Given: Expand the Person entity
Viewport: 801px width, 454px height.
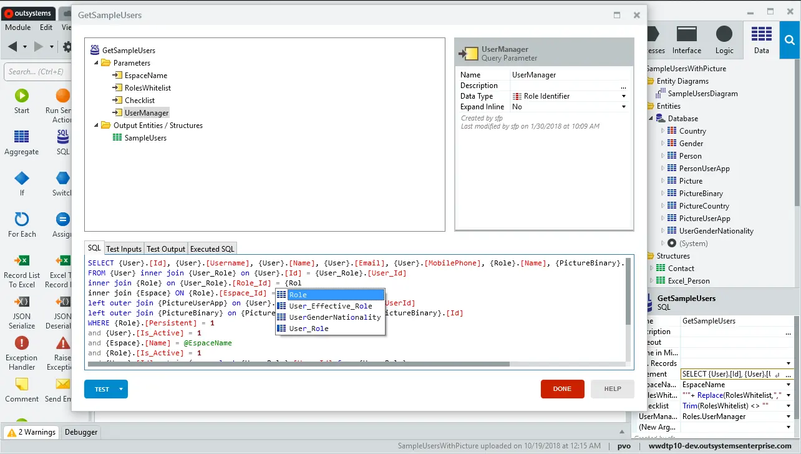Looking at the screenshot, I should click(x=663, y=156).
